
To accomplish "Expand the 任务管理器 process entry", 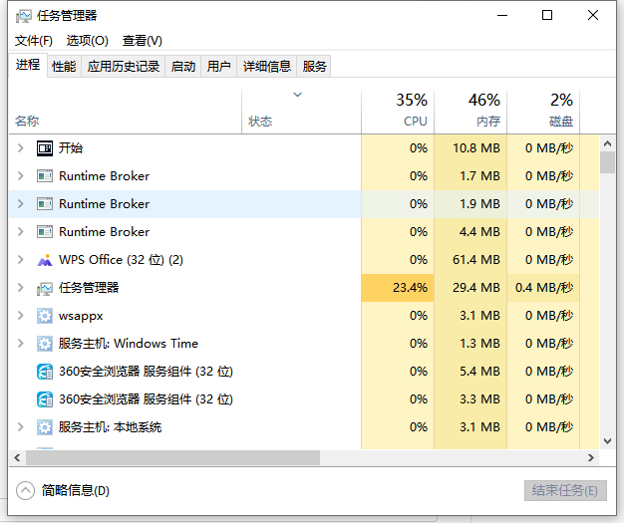I will (20, 288).
